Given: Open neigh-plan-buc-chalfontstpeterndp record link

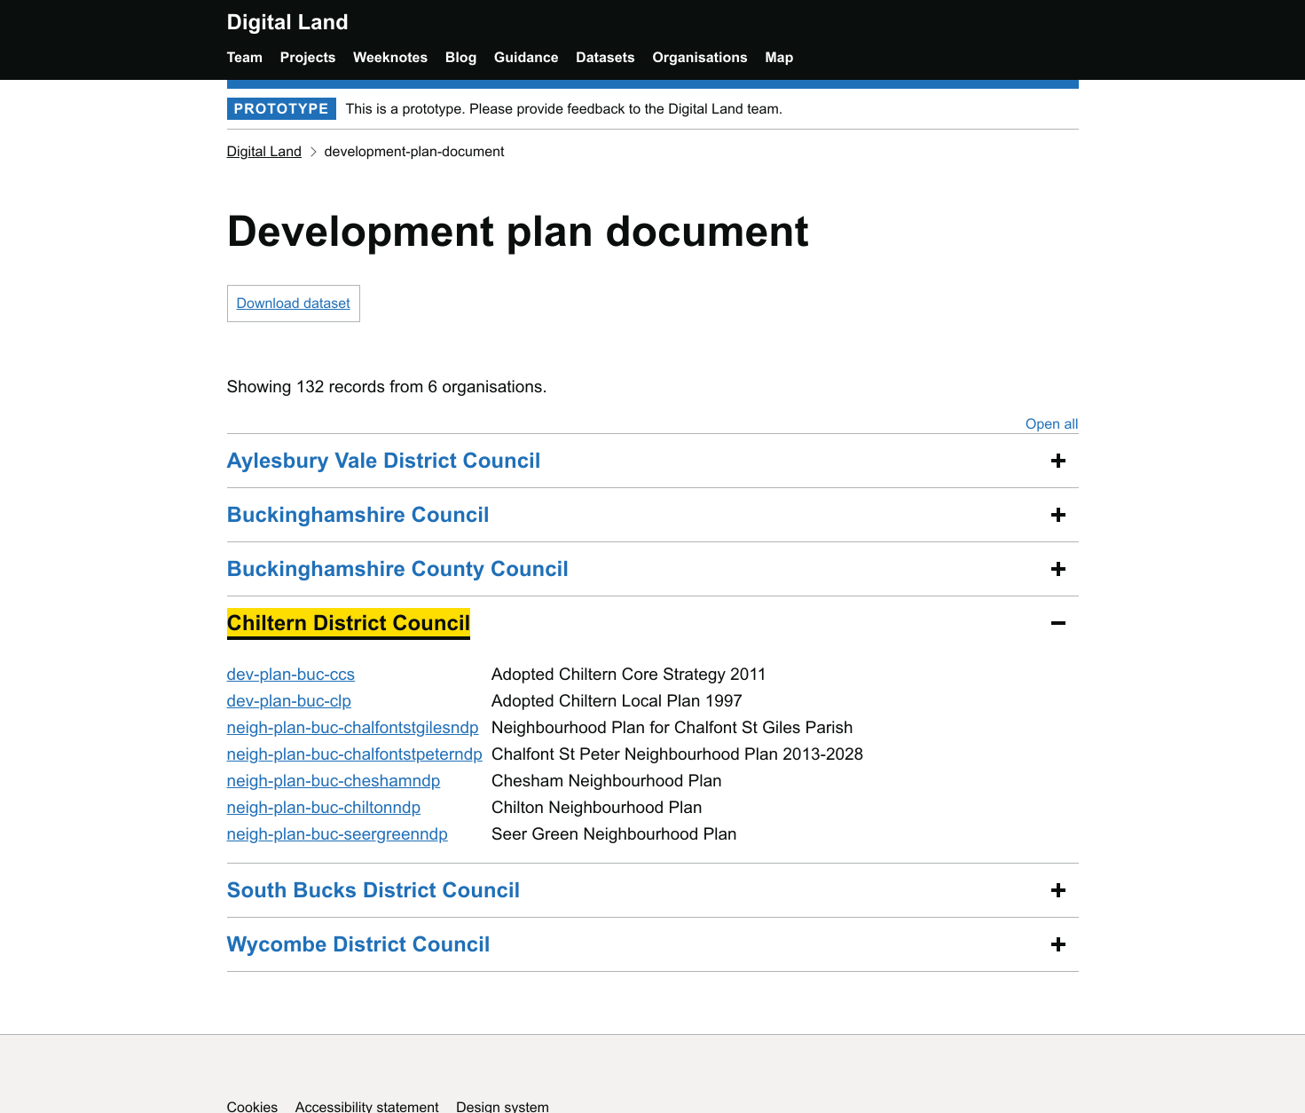Looking at the screenshot, I should [355, 754].
